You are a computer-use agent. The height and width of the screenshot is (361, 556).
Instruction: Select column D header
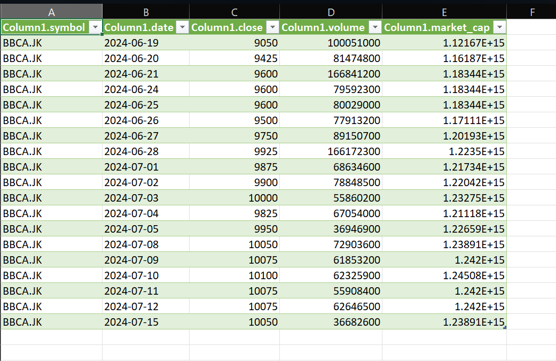tap(331, 12)
